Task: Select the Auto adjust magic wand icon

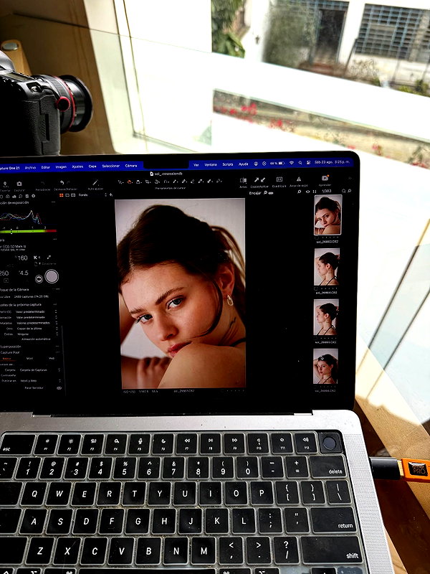Action: click(x=95, y=183)
